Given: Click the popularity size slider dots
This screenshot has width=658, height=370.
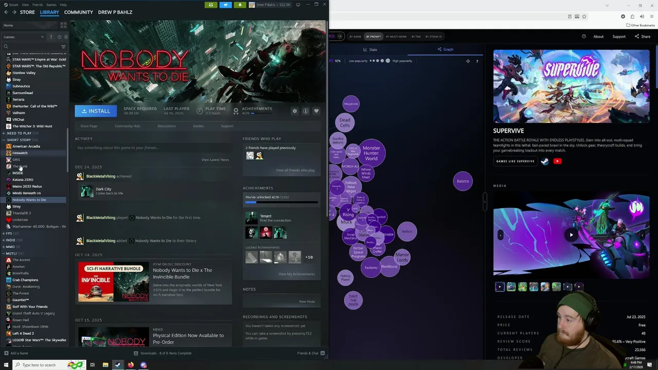Looking at the screenshot, I should (380, 61).
